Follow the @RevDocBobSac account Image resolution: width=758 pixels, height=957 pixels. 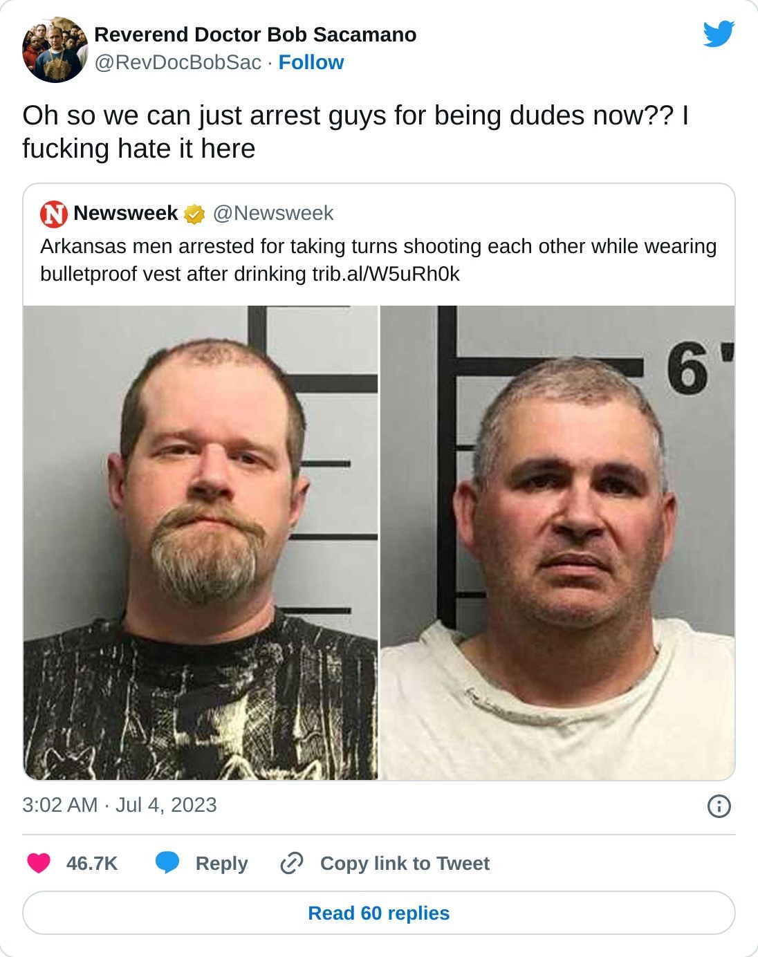click(311, 62)
